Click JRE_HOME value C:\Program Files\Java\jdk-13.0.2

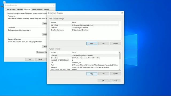coord(83,25)
